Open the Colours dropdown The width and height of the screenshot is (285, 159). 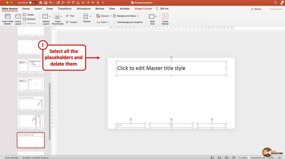coord(104,16)
